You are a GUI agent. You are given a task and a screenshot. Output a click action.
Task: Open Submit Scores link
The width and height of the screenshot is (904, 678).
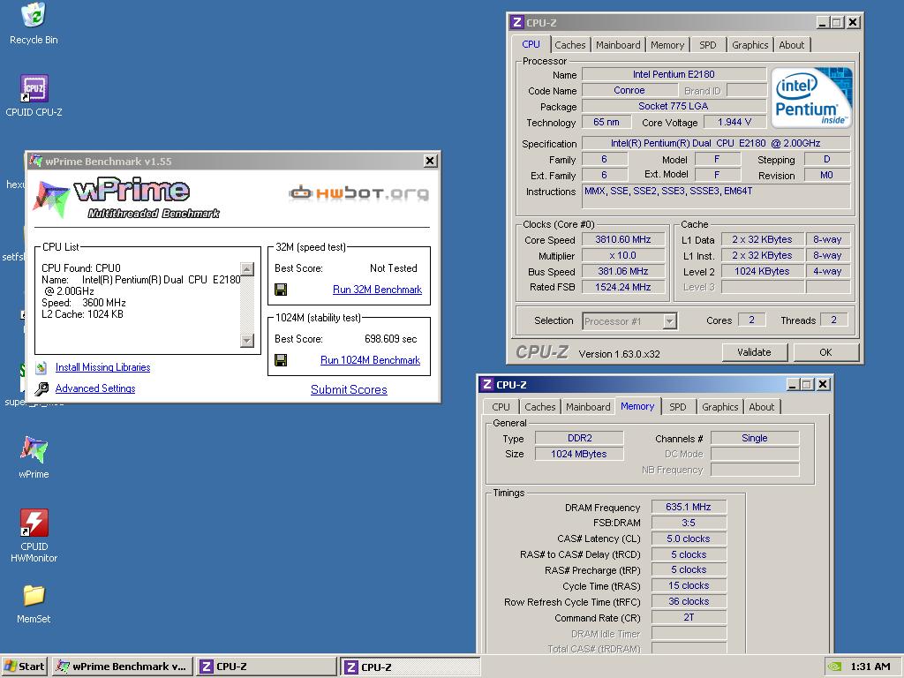(349, 389)
